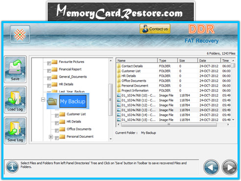Expand the Personal Document tree node
The height and width of the screenshot is (181, 241).
51,137
